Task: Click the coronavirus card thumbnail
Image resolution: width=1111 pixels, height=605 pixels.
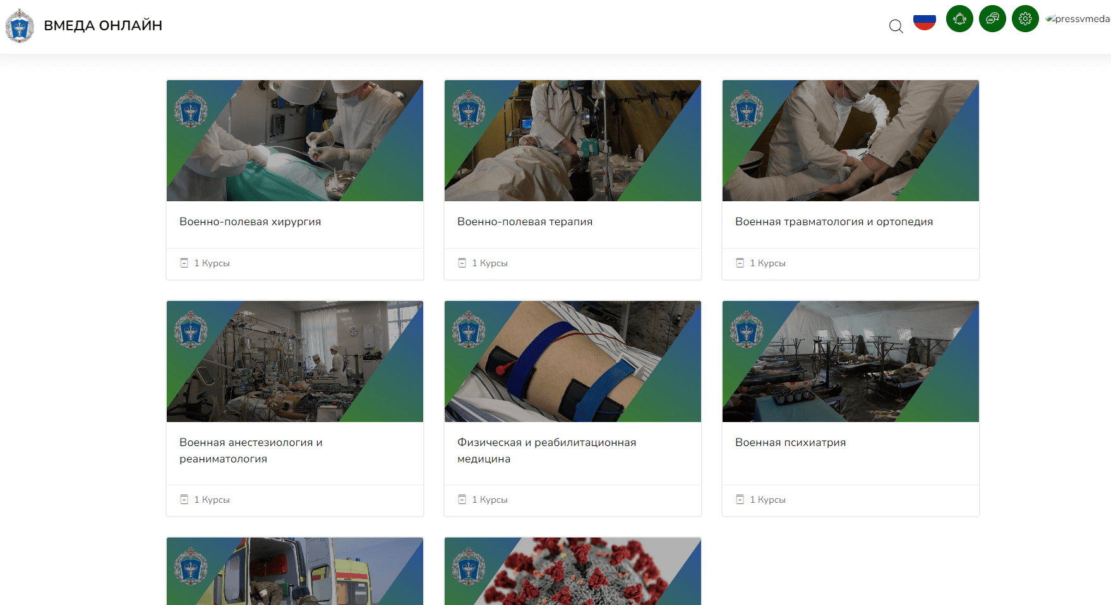Action: (573, 571)
